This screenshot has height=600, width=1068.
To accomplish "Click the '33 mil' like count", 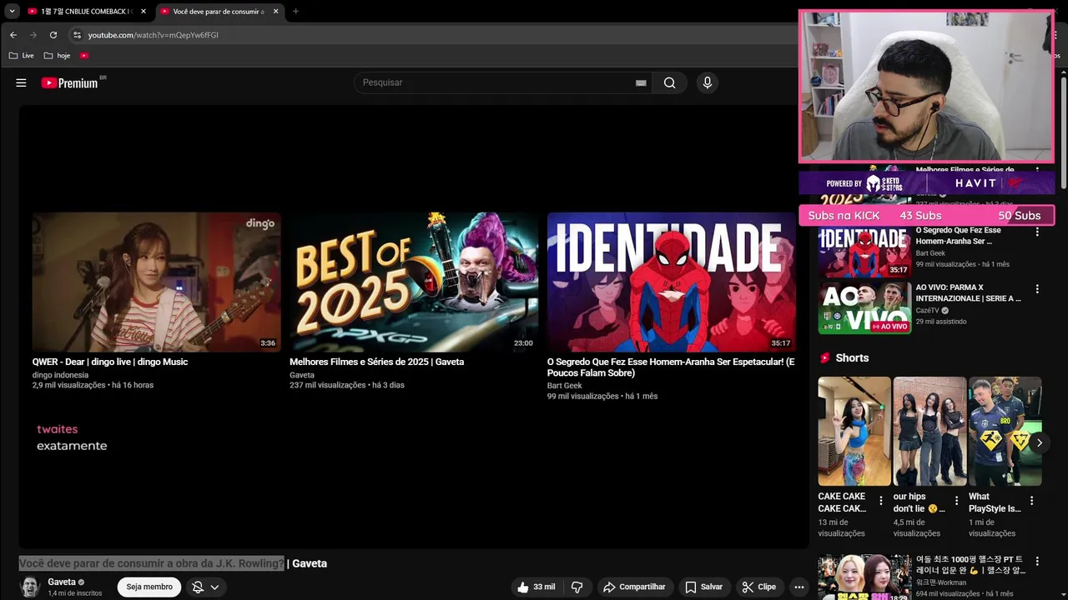I will (x=544, y=587).
